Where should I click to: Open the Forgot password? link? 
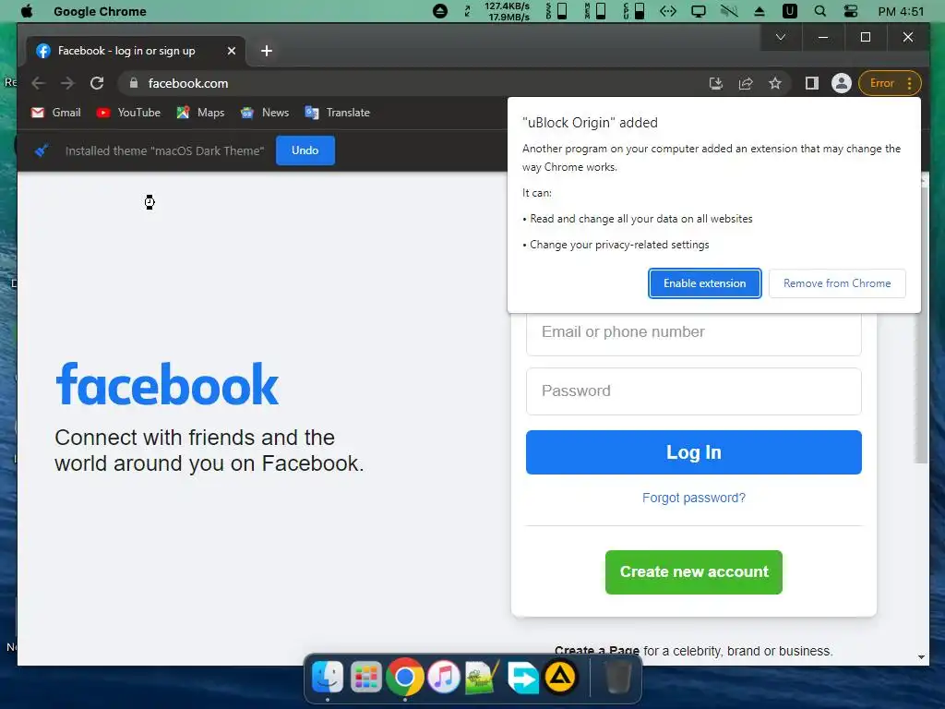pyautogui.click(x=694, y=498)
